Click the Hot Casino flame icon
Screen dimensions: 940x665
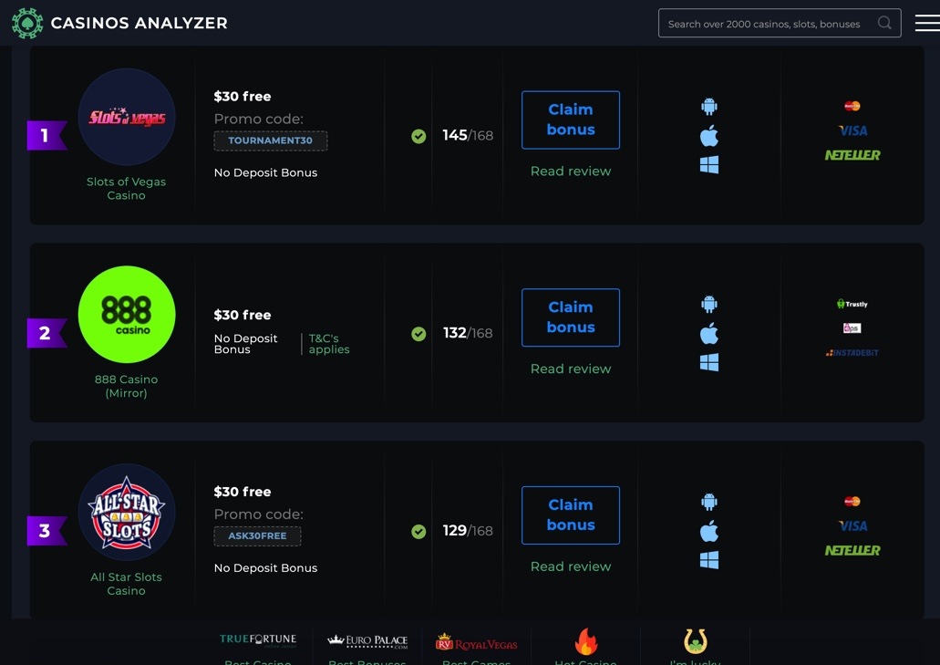point(585,642)
